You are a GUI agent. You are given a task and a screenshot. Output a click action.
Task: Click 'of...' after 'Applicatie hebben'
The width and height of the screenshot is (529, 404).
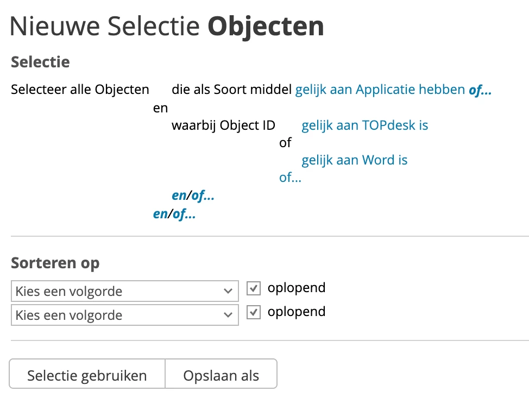pyautogui.click(x=480, y=90)
